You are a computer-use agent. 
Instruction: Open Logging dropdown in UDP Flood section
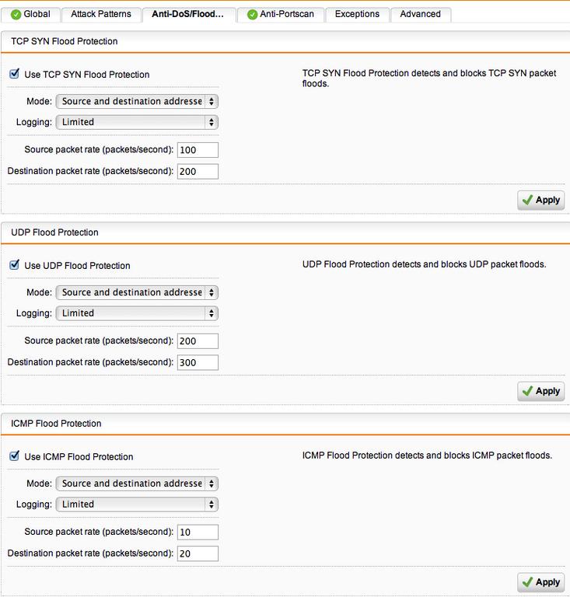click(137, 313)
